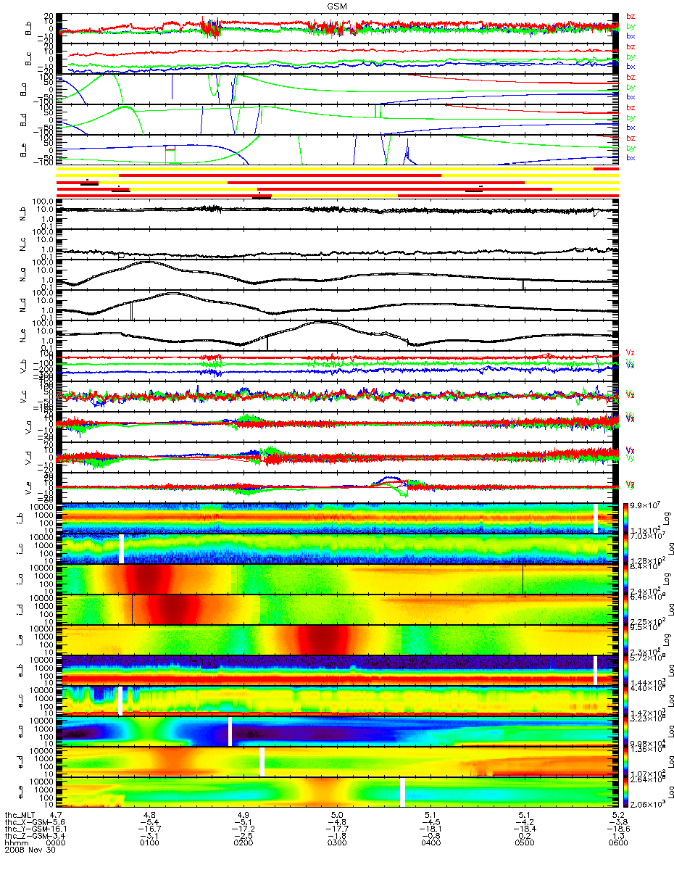
Task: Click the V_d velocity axis label
Action: coord(30,458)
